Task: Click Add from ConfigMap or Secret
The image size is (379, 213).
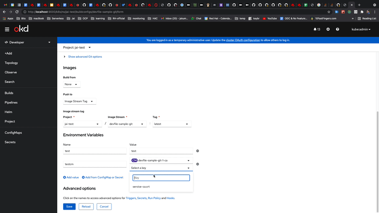Action: (103, 177)
